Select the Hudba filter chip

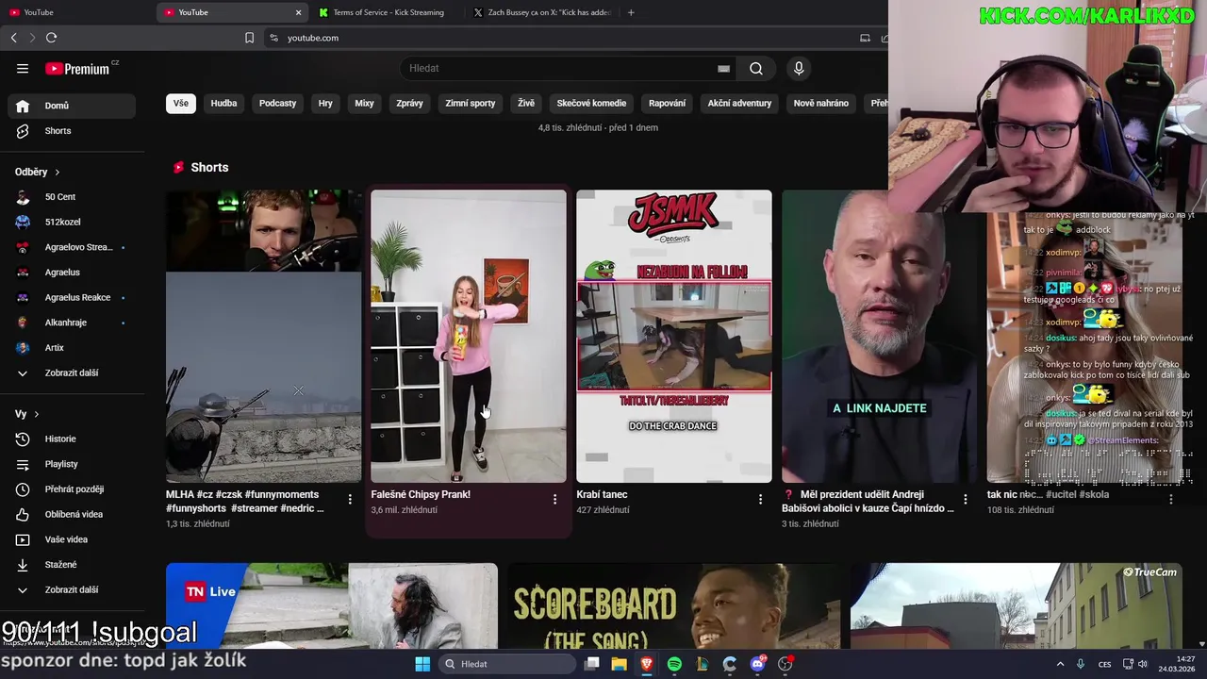[x=223, y=103]
